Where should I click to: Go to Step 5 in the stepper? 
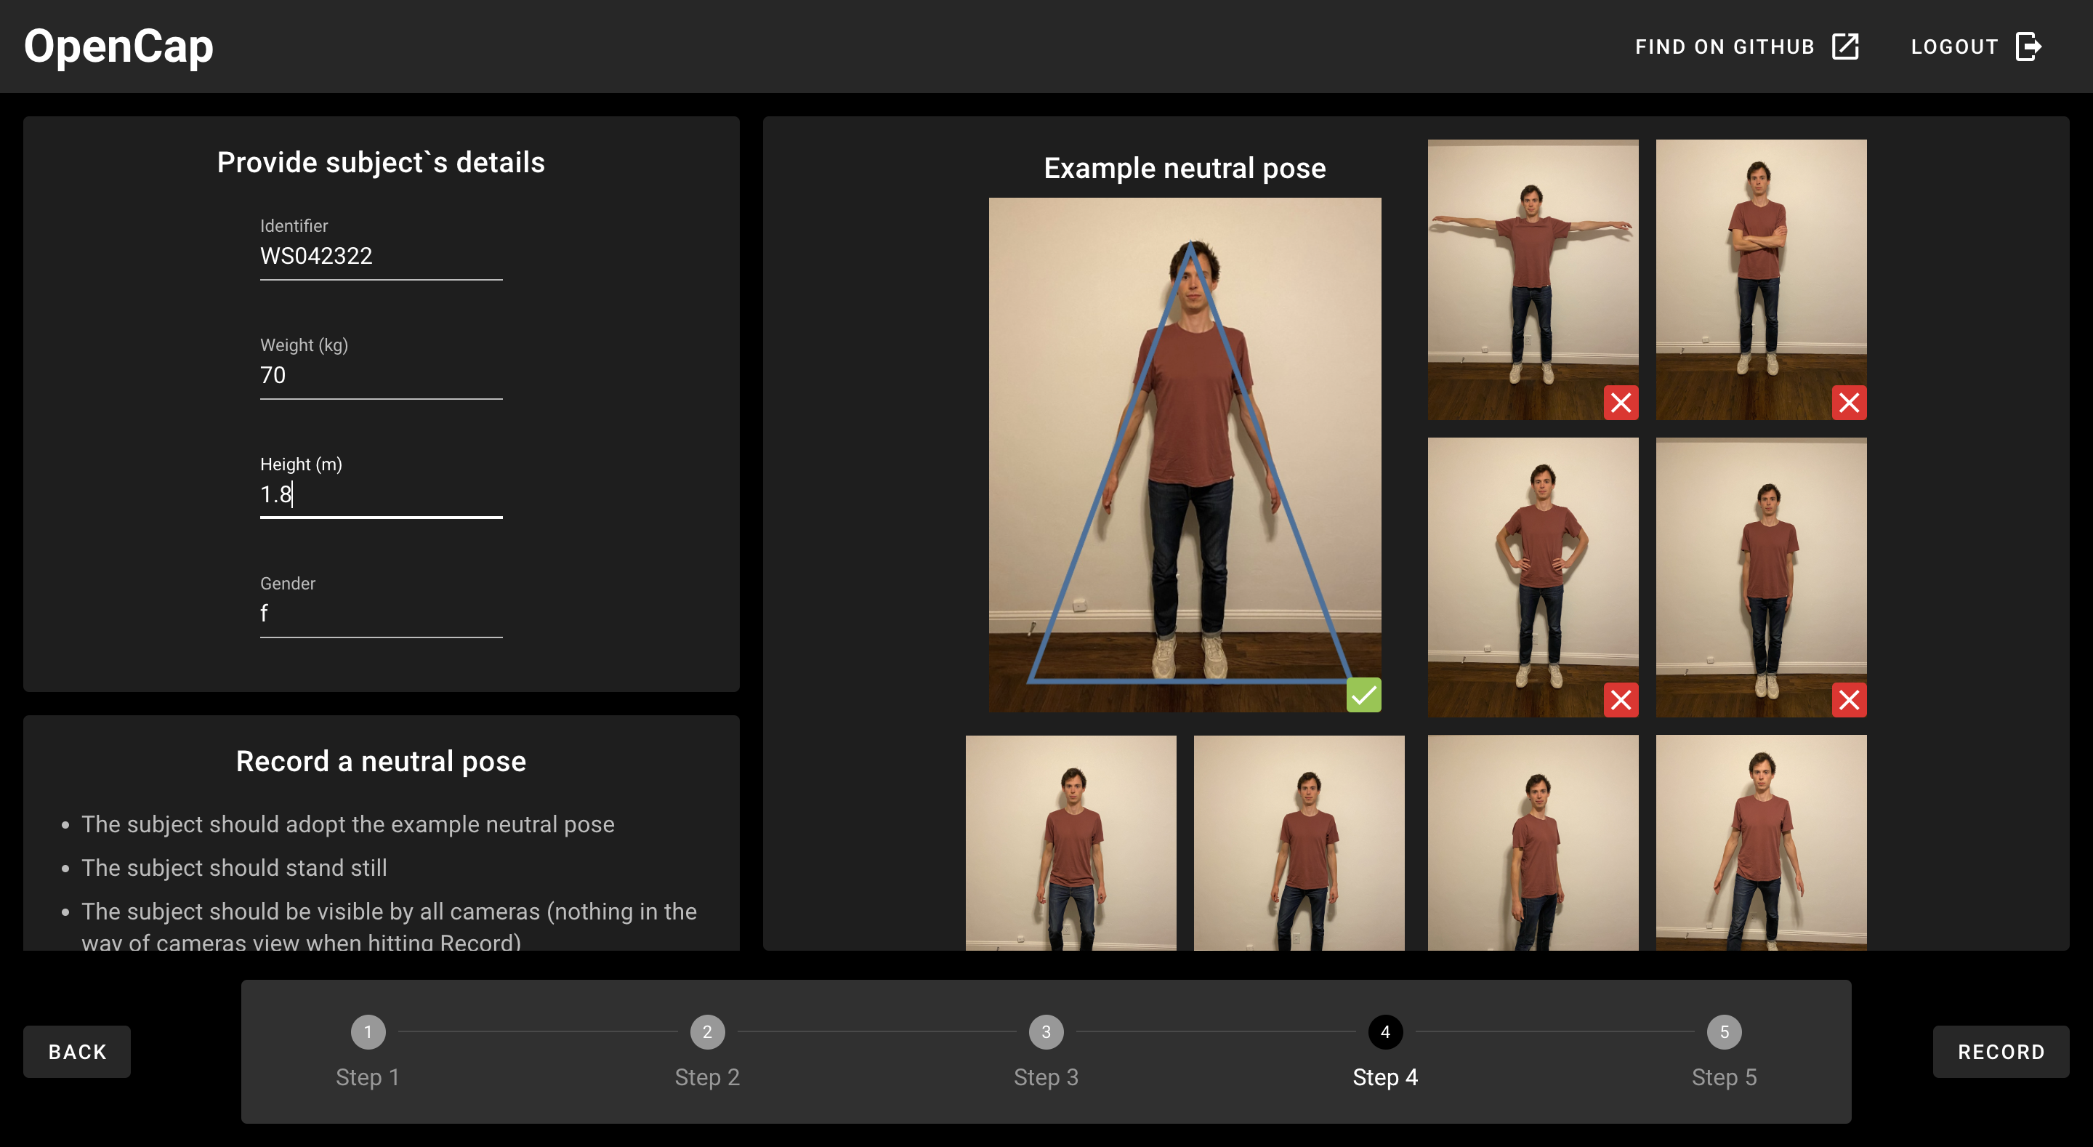coord(1724,1031)
